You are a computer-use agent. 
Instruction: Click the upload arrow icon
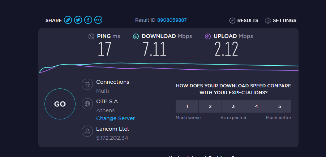tap(208, 36)
